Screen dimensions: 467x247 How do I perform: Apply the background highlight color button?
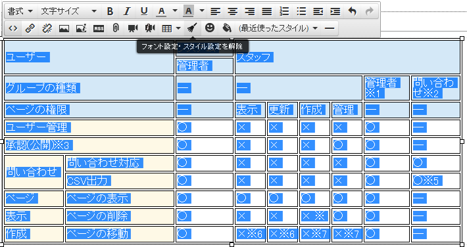coord(189,11)
